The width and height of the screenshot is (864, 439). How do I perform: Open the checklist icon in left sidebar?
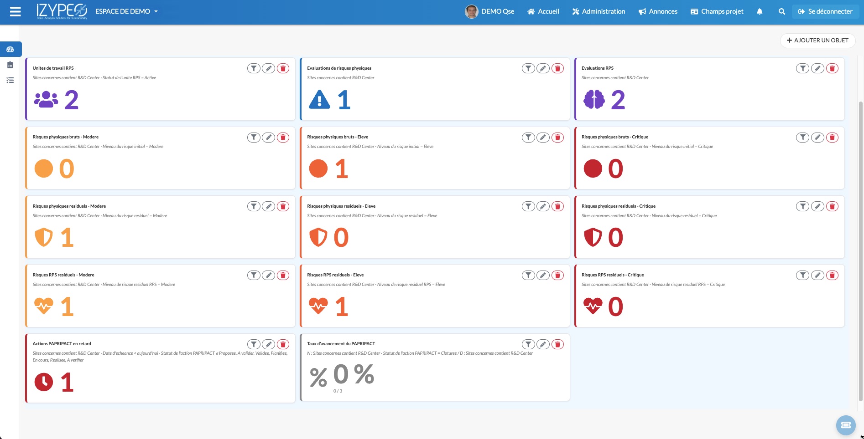pyautogui.click(x=10, y=80)
